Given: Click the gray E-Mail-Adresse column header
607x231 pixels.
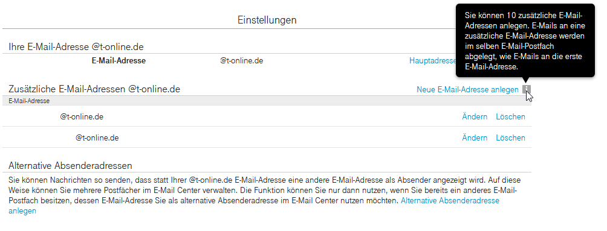Looking at the screenshot, I should [x=267, y=101].
